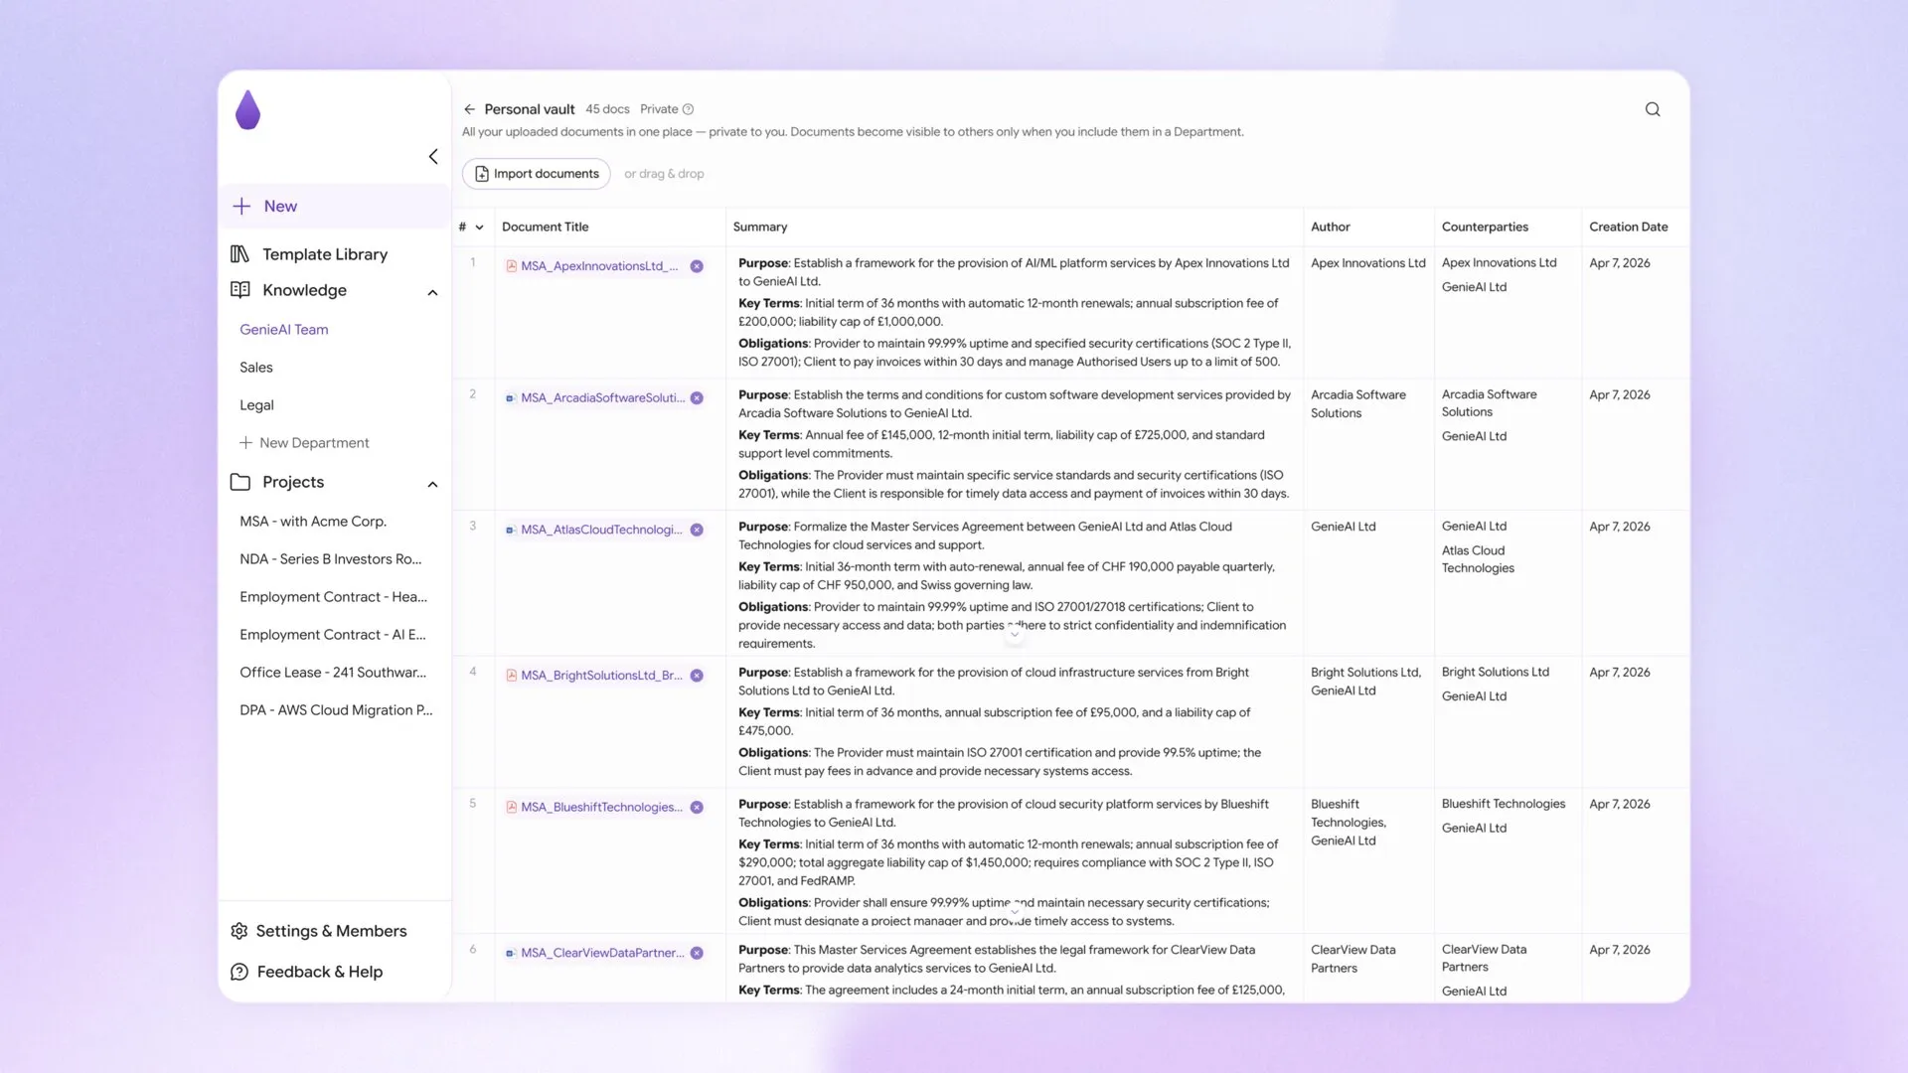This screenshot has height=1073, width=1908.
Task: Open project Employment Contract - AI E...
Action: pos(333,635)
